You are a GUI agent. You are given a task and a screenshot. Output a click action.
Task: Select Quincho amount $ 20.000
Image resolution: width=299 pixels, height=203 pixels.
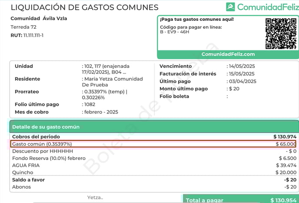(286, 173)
